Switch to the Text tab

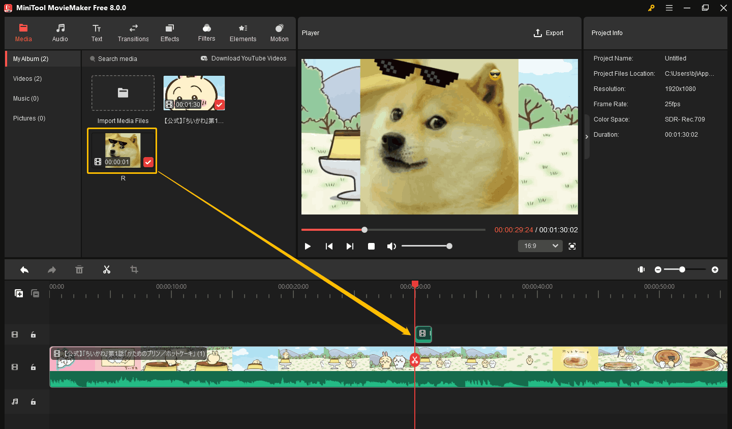(x=97, y=33)
